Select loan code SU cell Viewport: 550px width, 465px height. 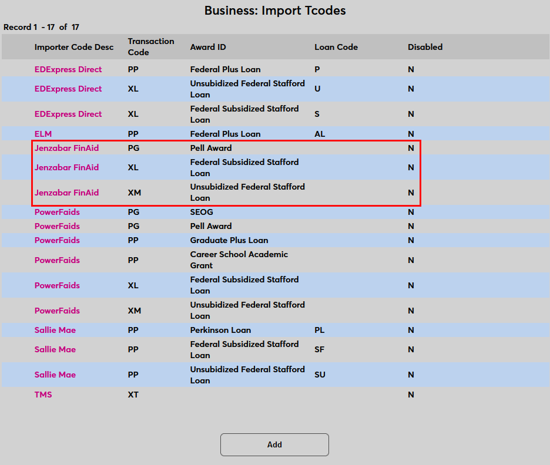320,375
